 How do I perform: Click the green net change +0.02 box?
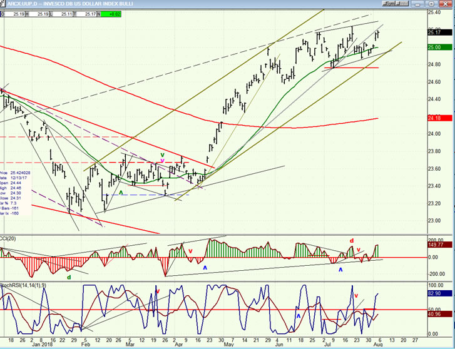111,14
